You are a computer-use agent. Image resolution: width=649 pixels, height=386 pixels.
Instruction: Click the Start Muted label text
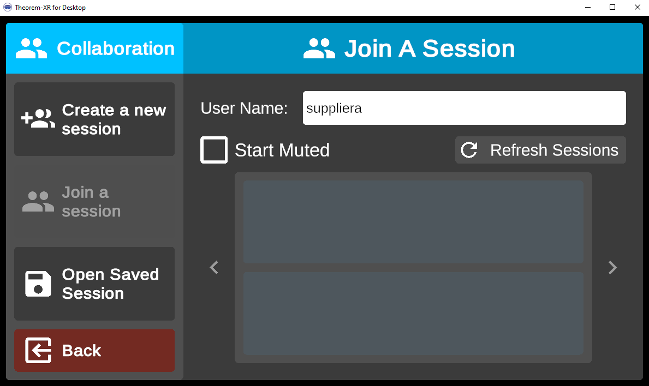pyautogui.click(x=282, y=150)
